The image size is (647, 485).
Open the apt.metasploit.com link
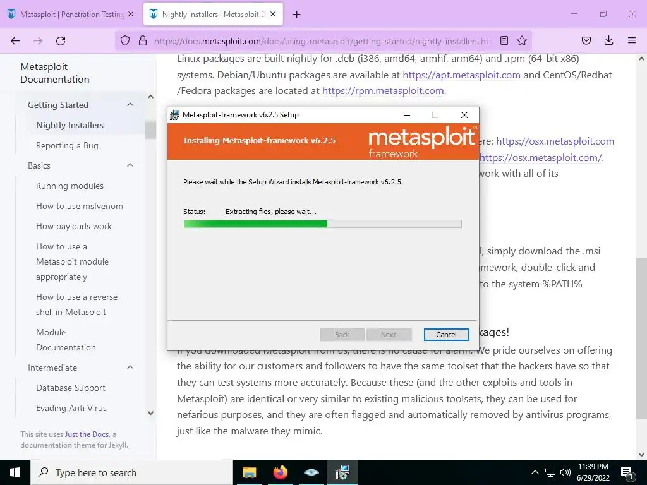[461, 75]
